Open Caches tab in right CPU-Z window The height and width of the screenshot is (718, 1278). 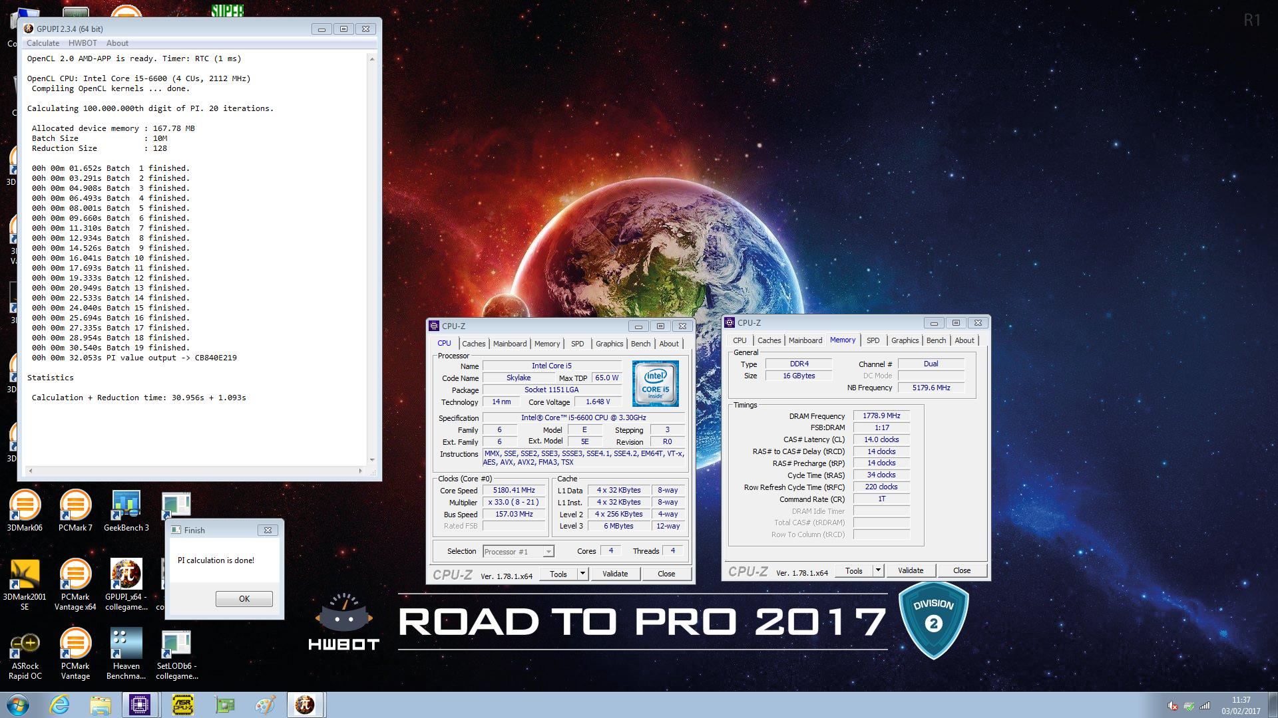[x=769, y=340]
